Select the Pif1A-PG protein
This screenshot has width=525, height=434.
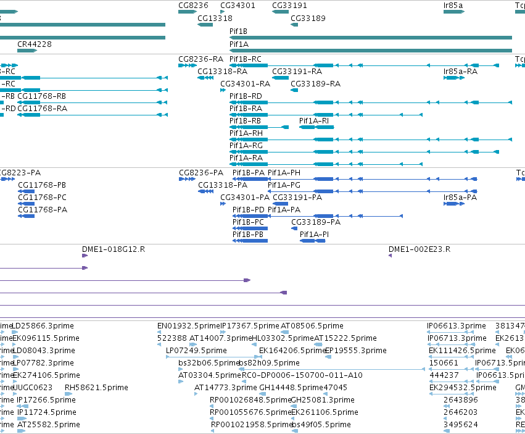373,191
